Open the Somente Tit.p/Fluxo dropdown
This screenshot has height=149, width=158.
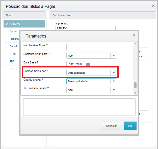click(114, 56)
